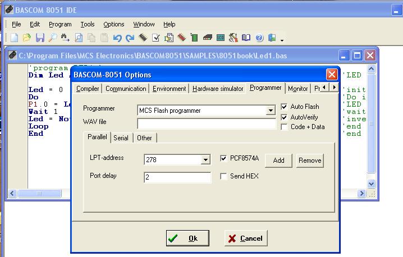
Task: Open the Edit menu
Action: [x=35, y=24]
